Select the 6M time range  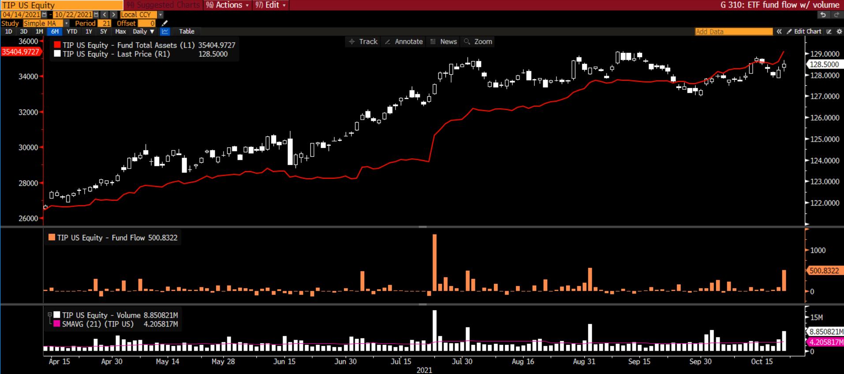click(x=55, y=31)
